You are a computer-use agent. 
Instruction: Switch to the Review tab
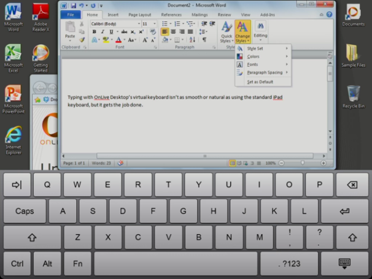224,15
